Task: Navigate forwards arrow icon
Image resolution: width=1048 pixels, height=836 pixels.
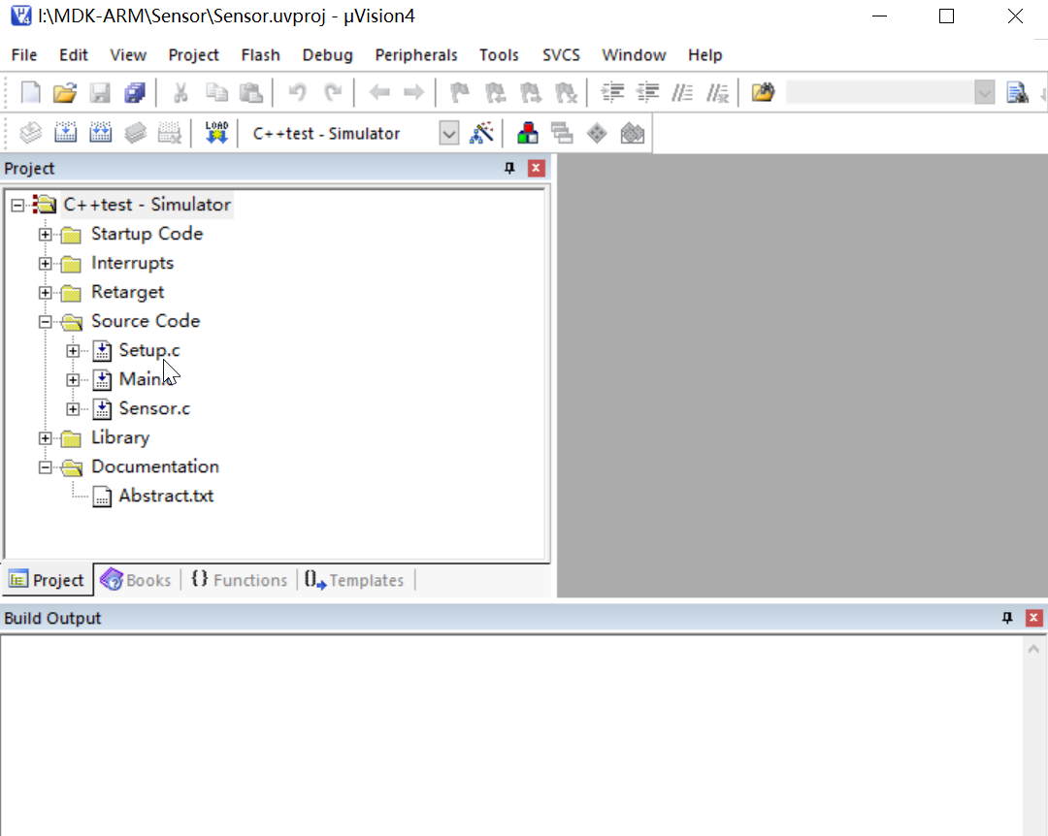Action: pyautogui.click(x=413, y=92)
